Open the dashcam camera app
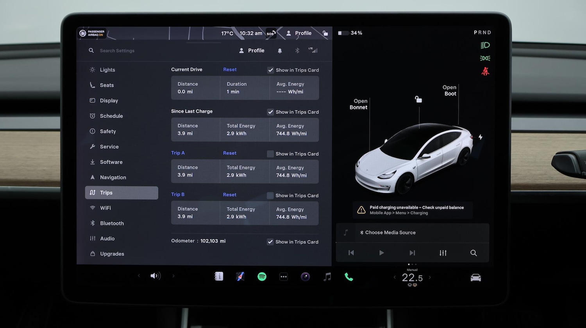The width and height of the screenshot is (586, 328). click(x=306, y=277)
